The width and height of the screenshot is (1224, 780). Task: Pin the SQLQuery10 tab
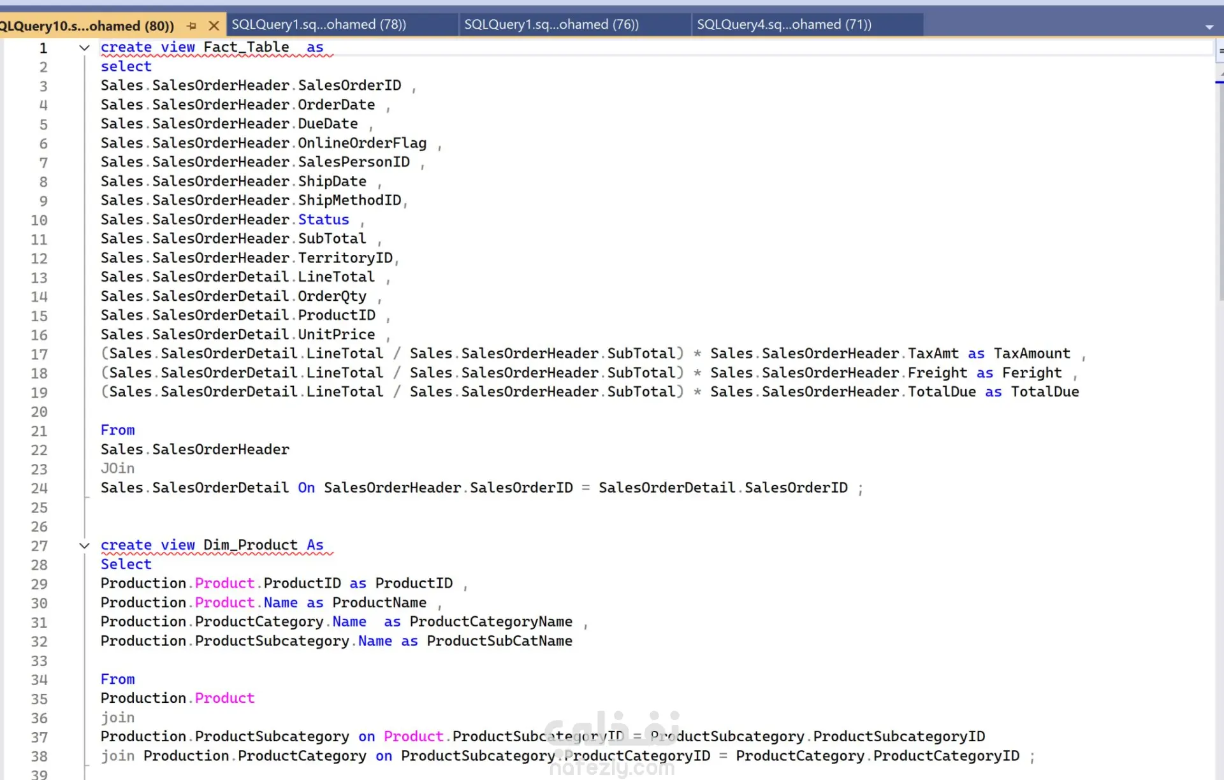click(x=192, y=26)
